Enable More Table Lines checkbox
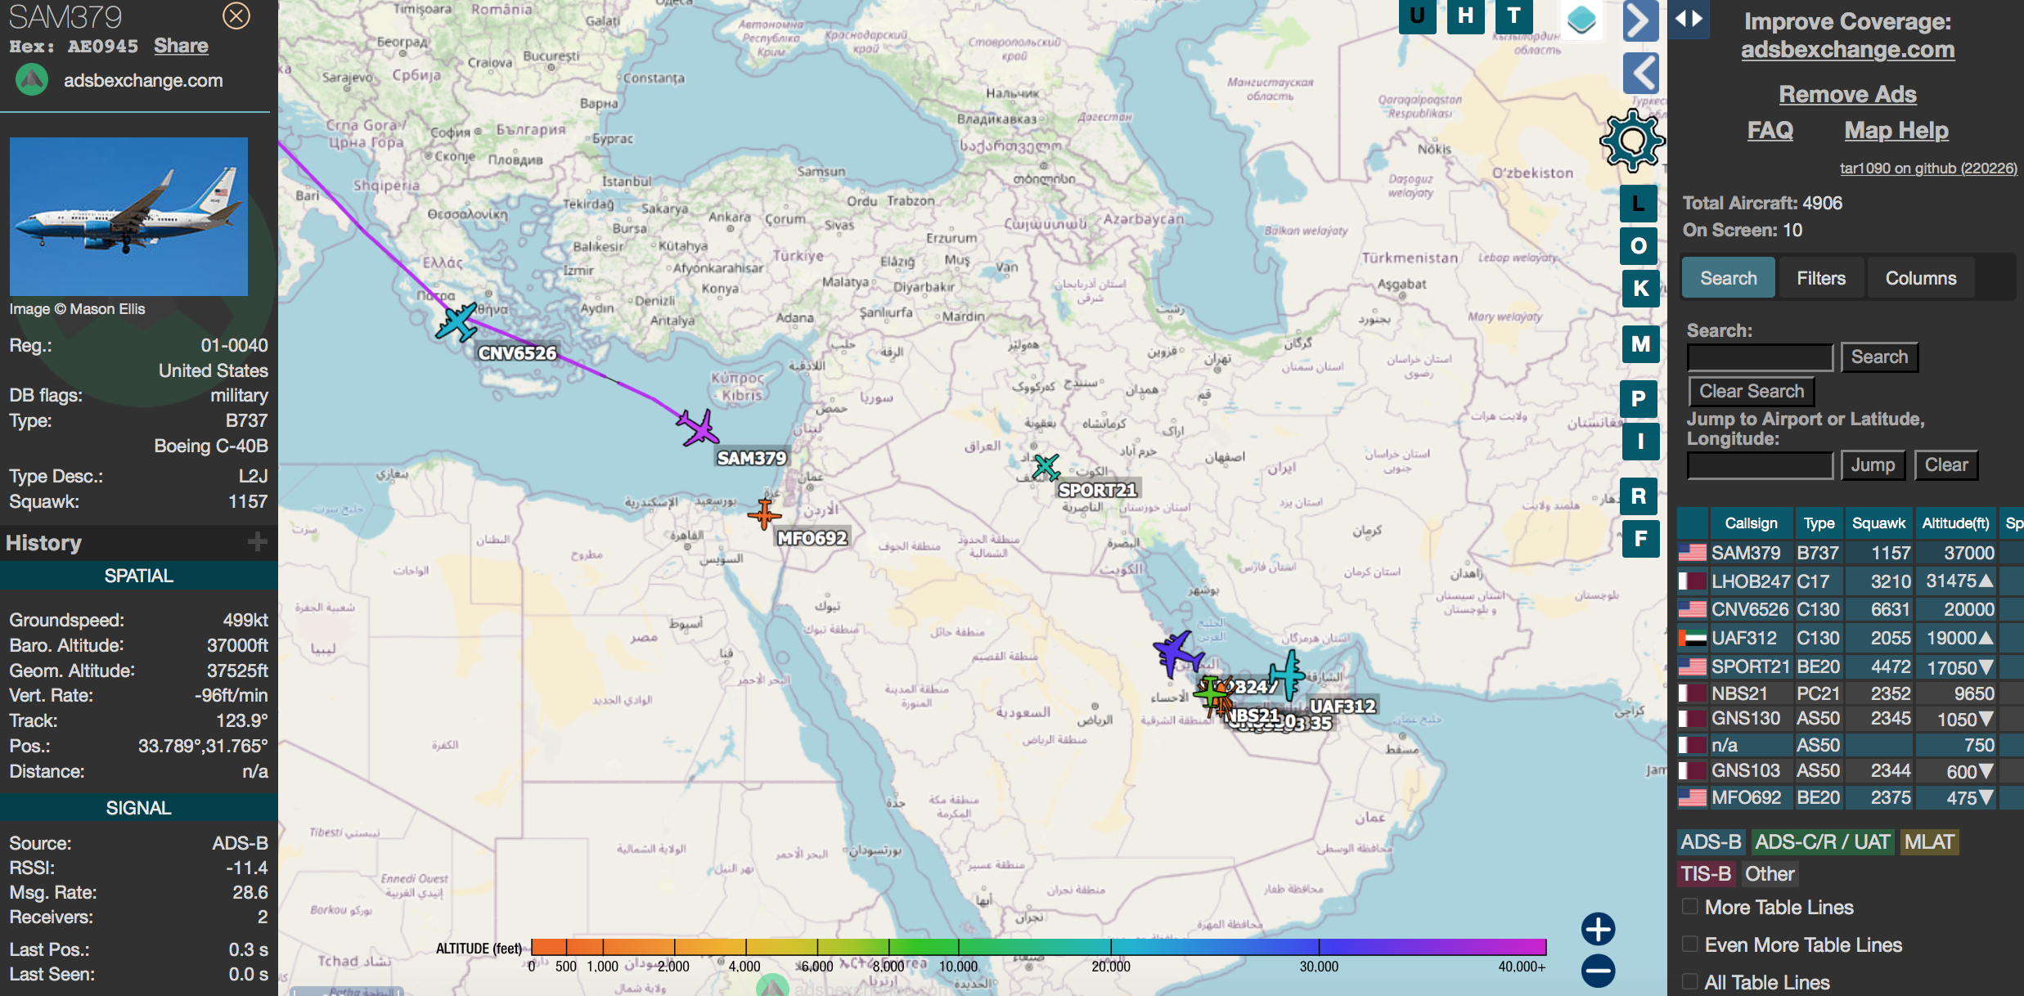 pos(1690,906)
